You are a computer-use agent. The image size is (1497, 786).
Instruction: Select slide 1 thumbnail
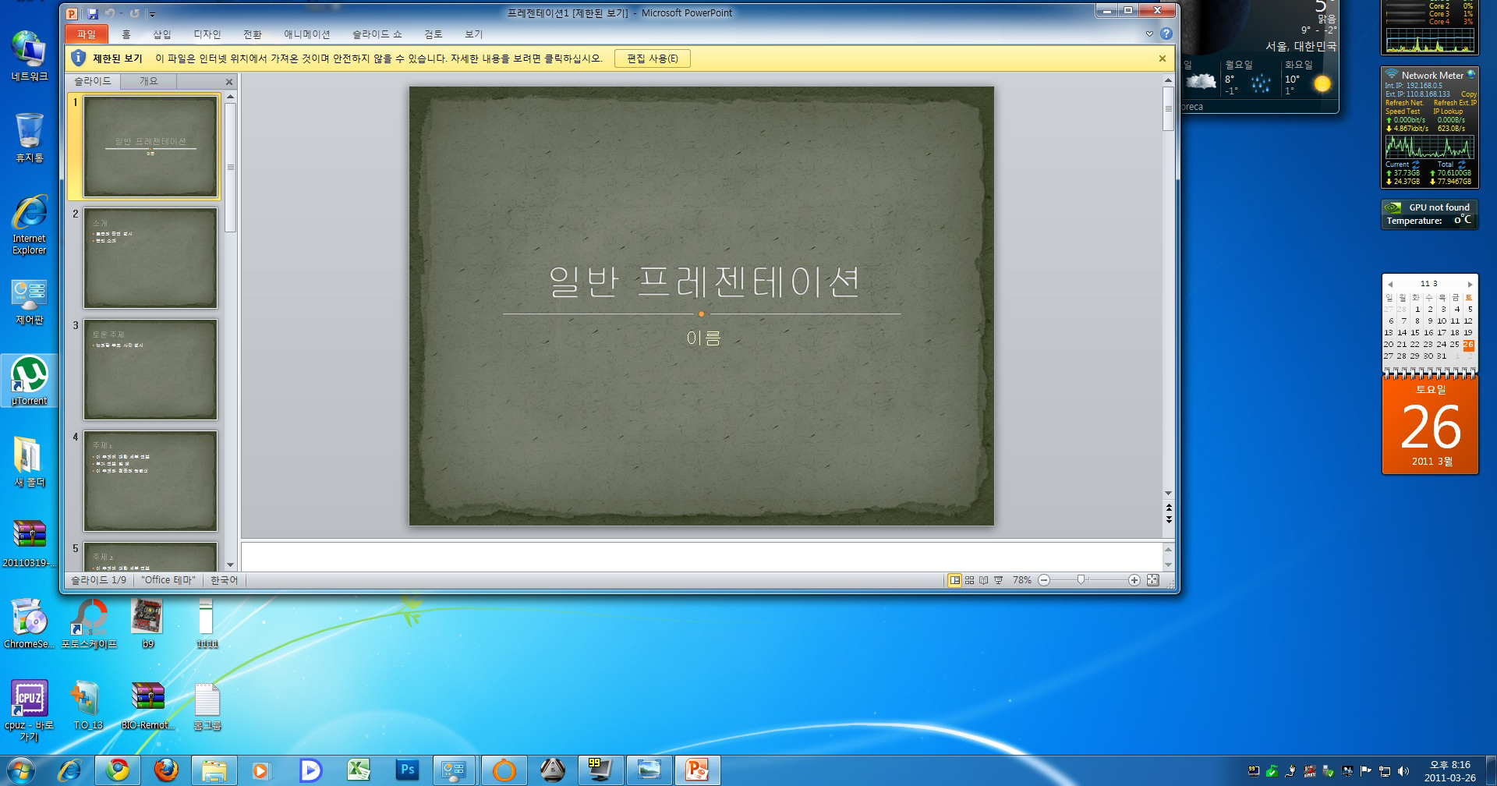150,147
